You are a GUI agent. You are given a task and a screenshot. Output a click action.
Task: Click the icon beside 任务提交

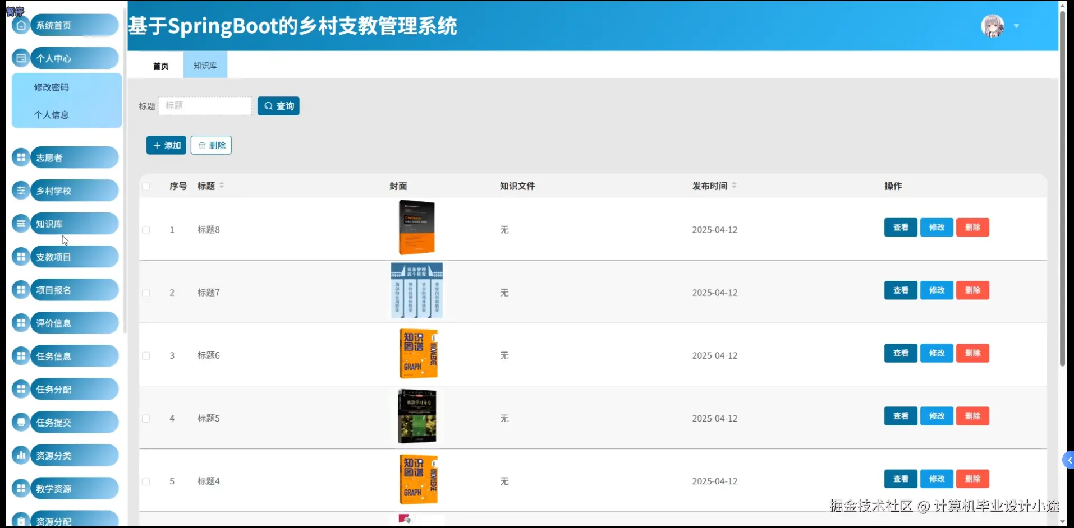click(x=21, y=422)
